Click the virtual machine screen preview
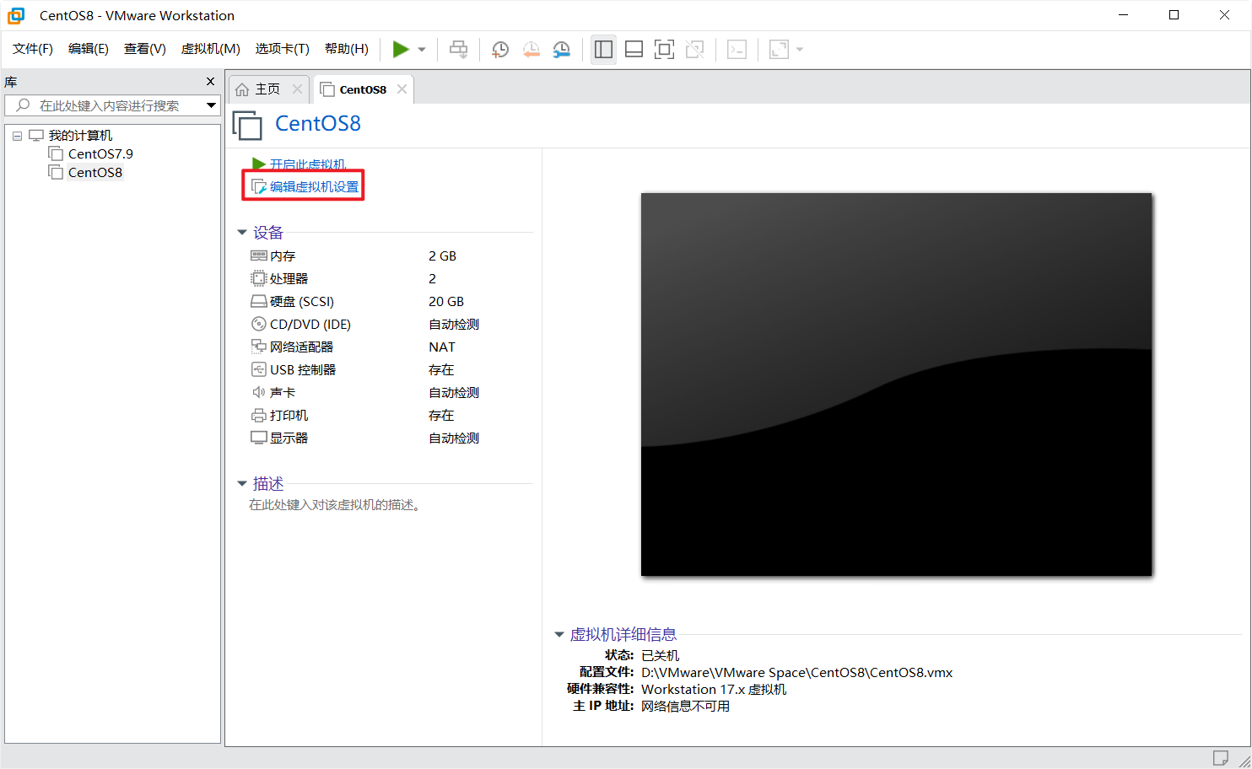 [896, 384]
